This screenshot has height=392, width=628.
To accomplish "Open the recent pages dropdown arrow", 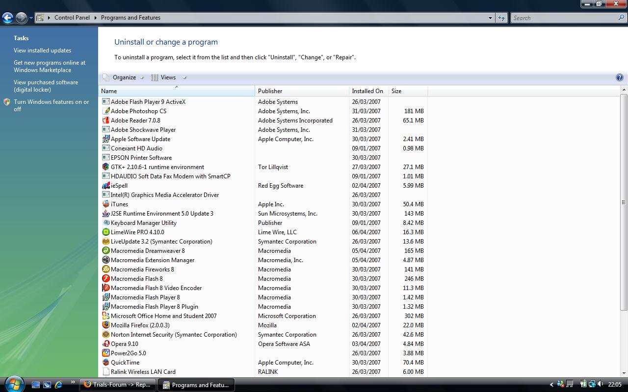I will pyautogui.click(x=31, y=18).
